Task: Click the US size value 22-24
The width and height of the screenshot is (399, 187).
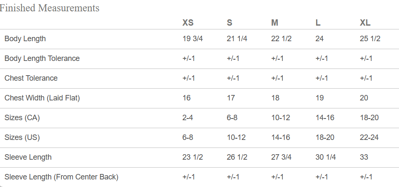Action: [369, 137]
